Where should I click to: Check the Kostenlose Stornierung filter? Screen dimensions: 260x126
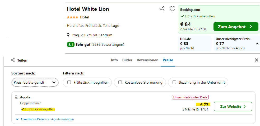(120, 82)
